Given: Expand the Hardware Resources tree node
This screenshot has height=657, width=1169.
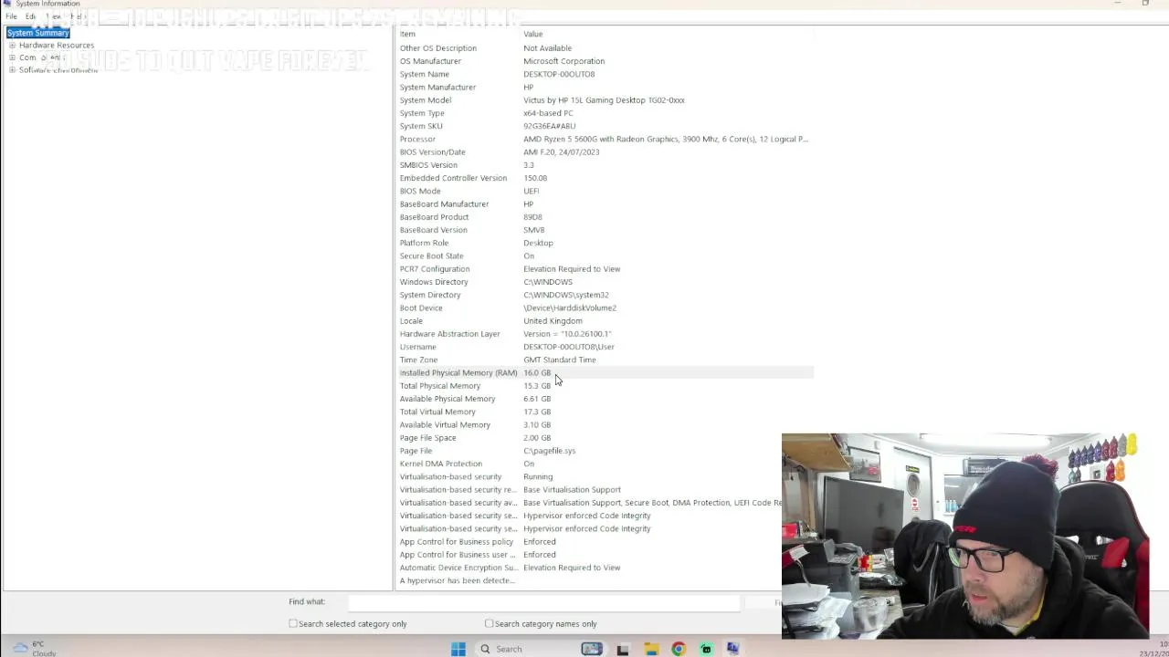Looking at the screenshot, I should tap(12, 45).
